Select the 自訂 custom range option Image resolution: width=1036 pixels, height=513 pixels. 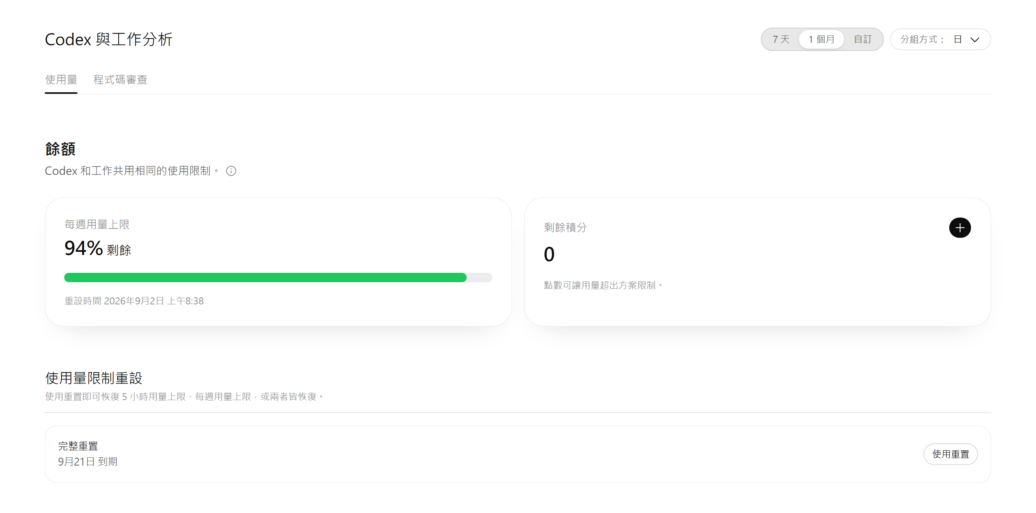[x=862, y=39]
